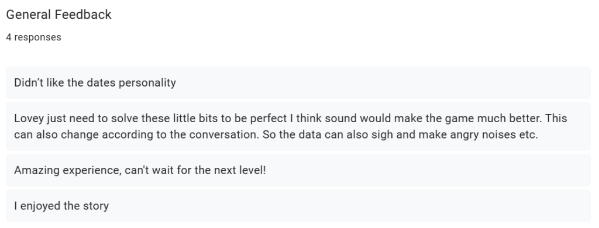The image size is (599, 228).
Task: Select the response starting with "Lovey just need"
Action: point(298,126)
